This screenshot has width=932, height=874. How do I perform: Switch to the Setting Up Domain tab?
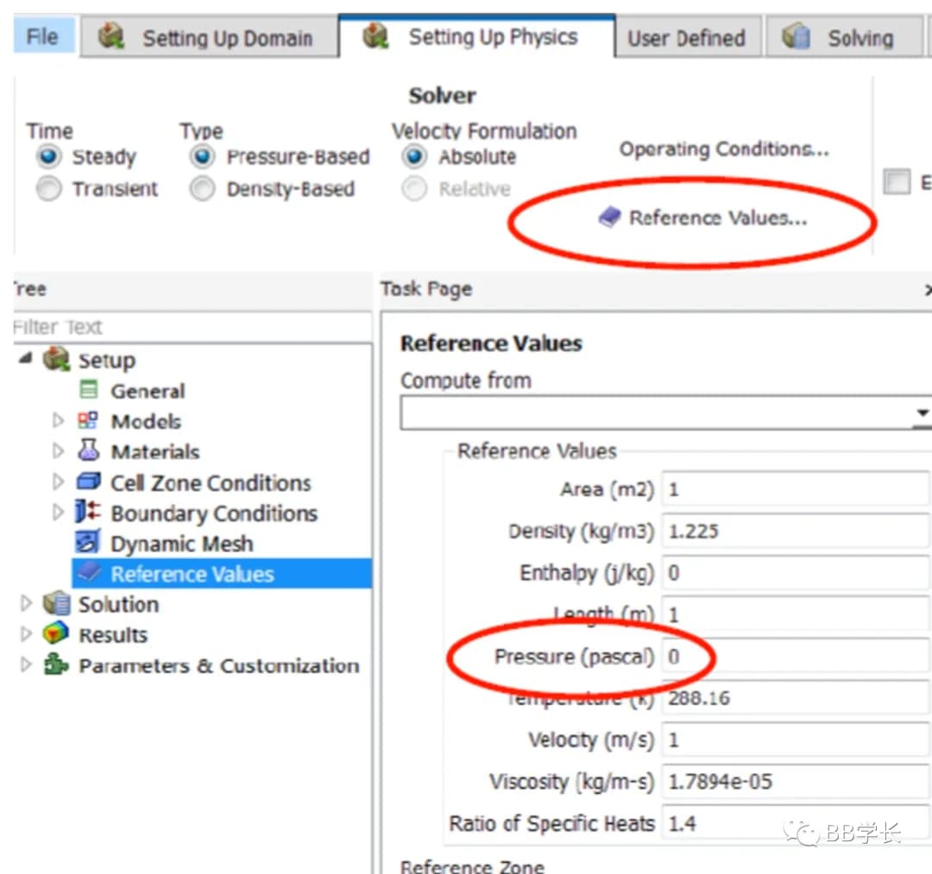(208, 38)
